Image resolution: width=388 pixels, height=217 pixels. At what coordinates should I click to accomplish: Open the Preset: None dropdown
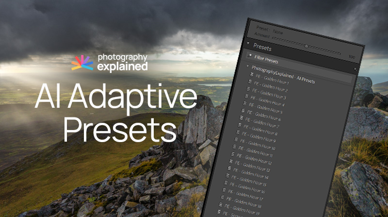[276, 32]
